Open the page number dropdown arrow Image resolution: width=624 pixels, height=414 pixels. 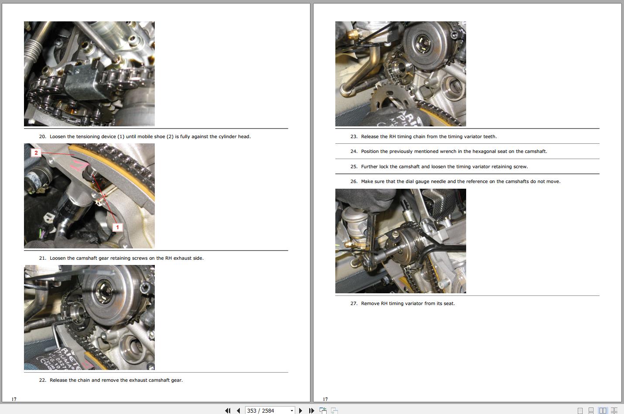click(x=292, y=411)
